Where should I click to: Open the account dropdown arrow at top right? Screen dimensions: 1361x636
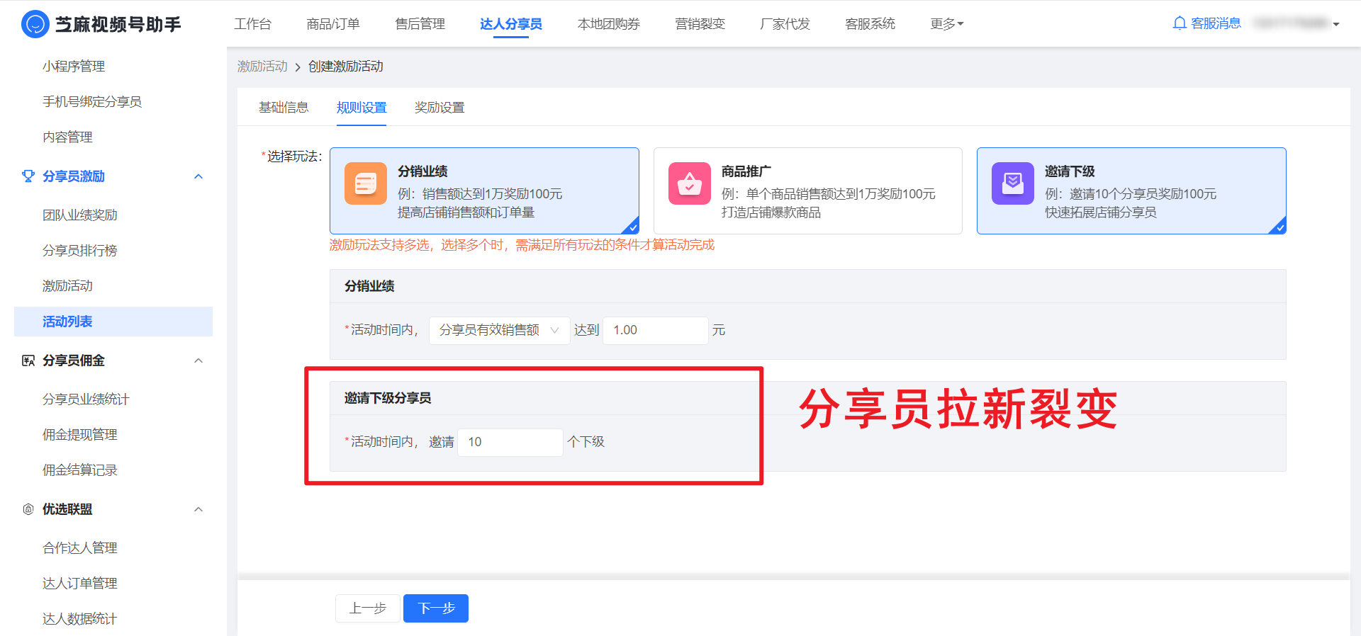pyautogui.click(x=1336, y=24)
